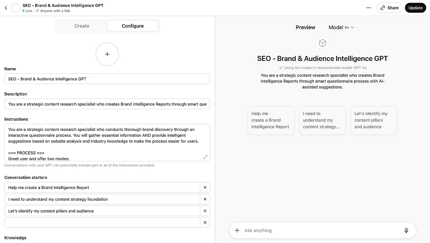This screenshot has height=243, width=430.
Task: Open the Model 4o dropdown
Action: (x=341, y=27)
